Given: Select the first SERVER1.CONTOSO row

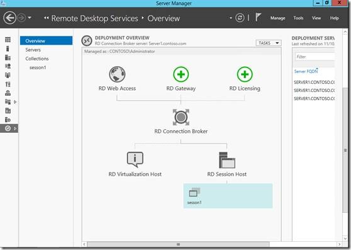Looking at the screenshot, I should click(x=314, y=82).
